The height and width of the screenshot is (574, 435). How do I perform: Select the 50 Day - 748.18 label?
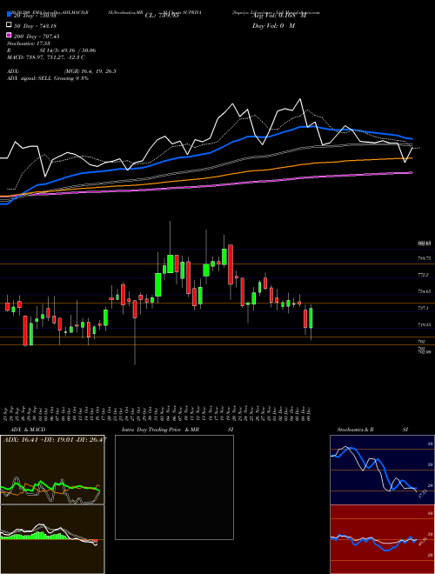[x=36, y=26]
